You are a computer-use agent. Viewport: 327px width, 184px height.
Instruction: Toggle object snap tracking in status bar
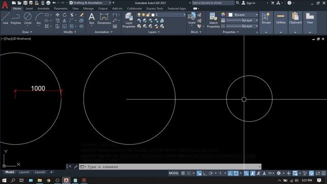tap(230, 173)
